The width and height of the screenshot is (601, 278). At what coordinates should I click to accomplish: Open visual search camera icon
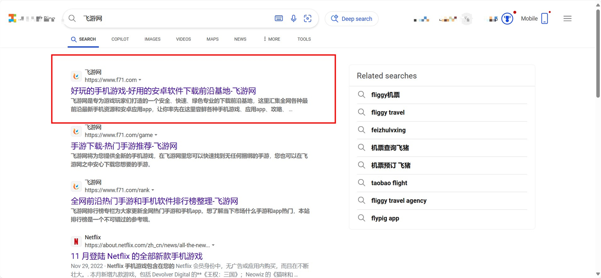(308, 18)
